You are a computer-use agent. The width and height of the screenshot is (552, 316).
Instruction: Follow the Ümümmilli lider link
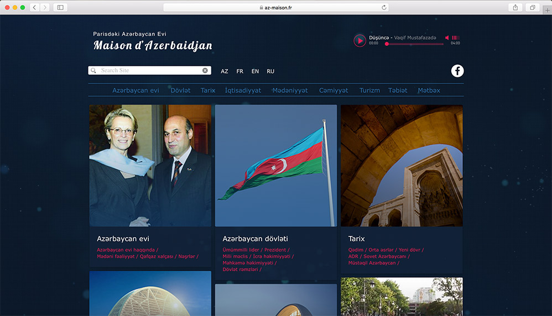pyautogui.click(x=241, y=250)
